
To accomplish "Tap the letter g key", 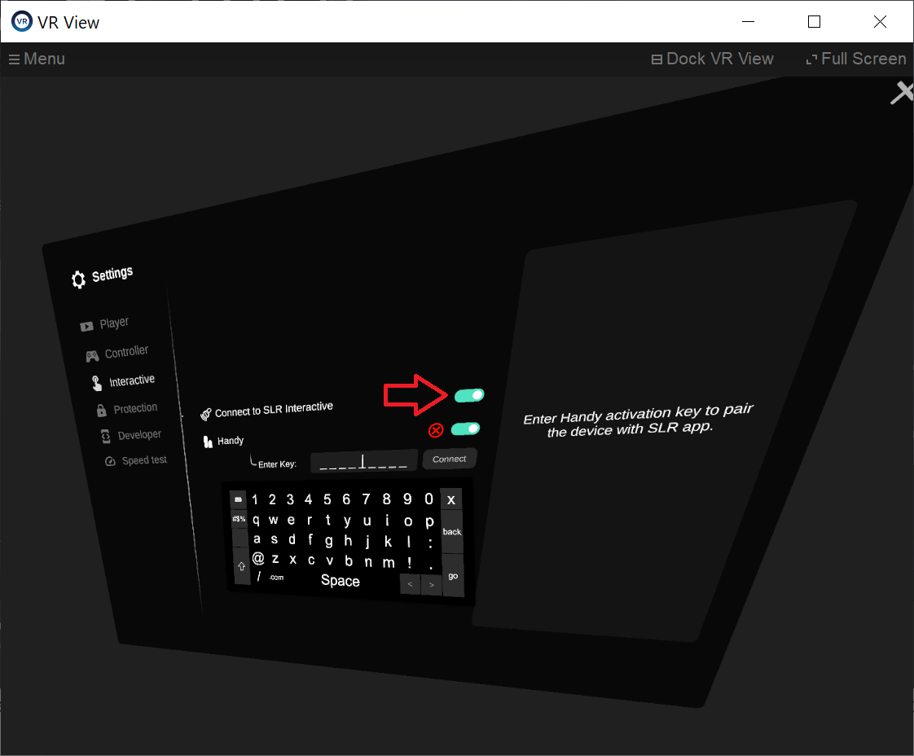I will pos(329,541).
